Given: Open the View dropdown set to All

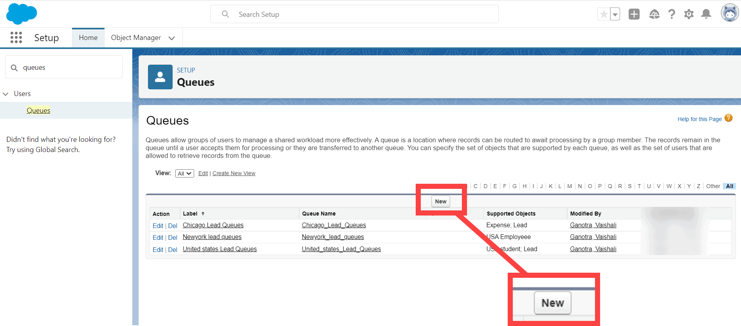Looking at the screenshot, I should 185,173.
